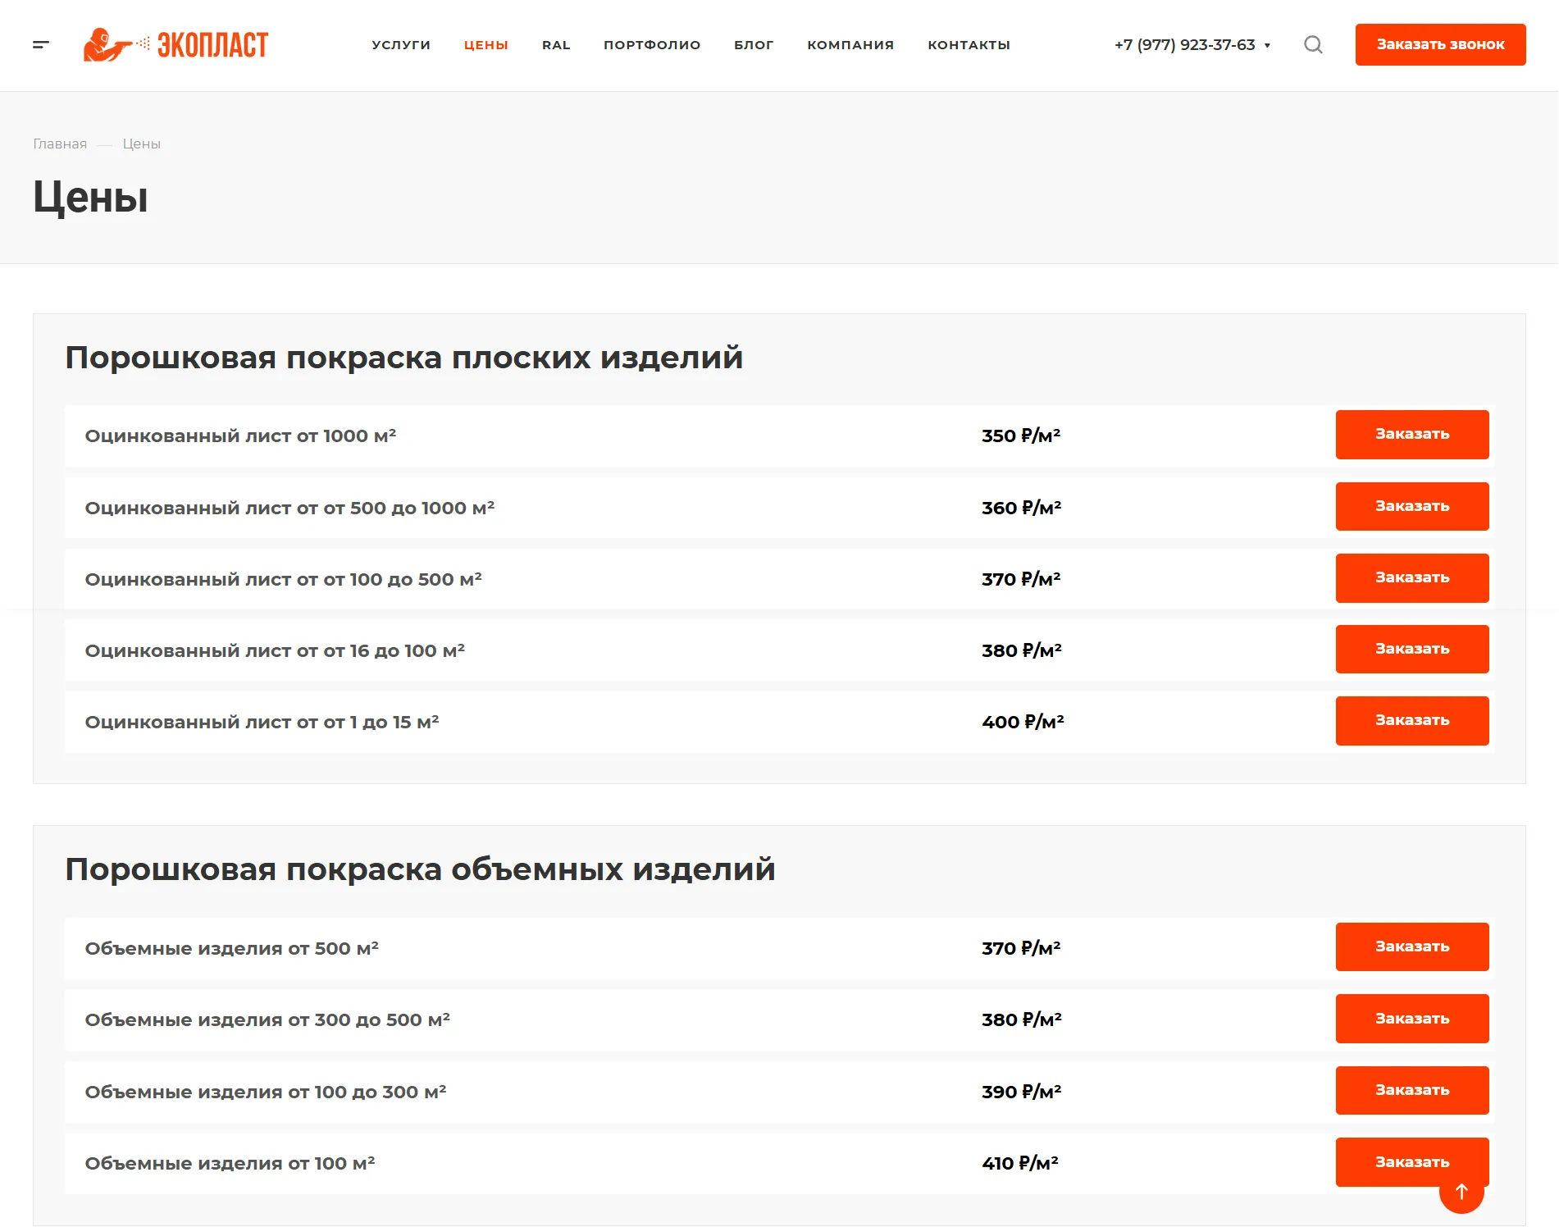
Task: Click the Экопласт logo
Action: pos(176,44)
